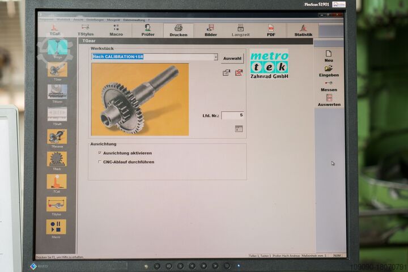Click into the Lfd. Nr. input field
Screen dimensions: 408x272
(x=232, y=115)
